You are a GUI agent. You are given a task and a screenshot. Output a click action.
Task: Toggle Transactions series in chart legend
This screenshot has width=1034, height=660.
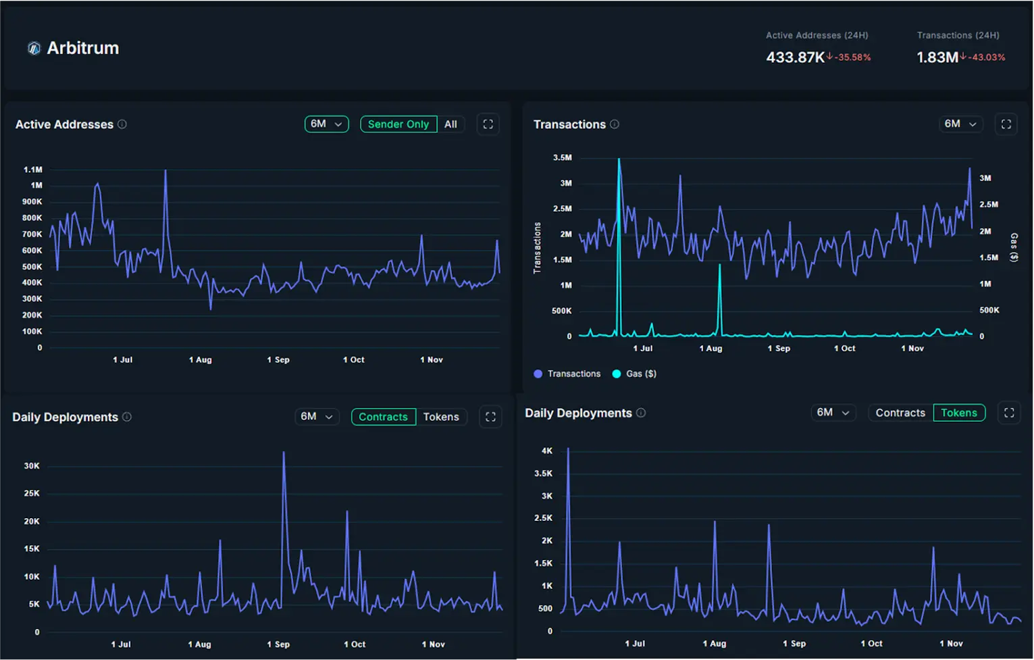pos(567,374)
